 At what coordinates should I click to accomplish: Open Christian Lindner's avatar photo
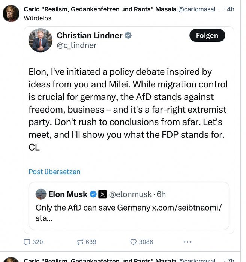coord(40,40)
